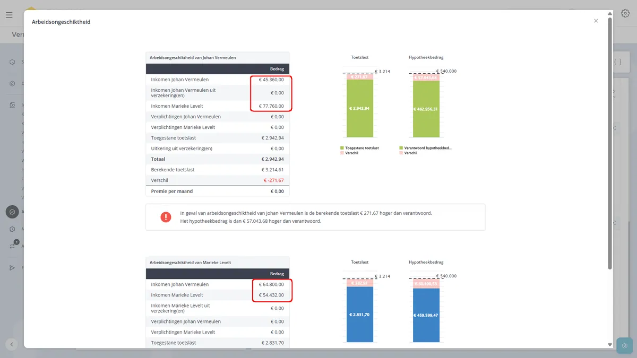This screenshot has height=358, width=637.
Task: Click the dialog scrollbar's down arrow
Action: coord(609,345)
